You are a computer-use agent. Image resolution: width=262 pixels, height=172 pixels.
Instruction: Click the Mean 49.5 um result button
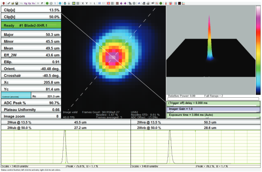31,48
